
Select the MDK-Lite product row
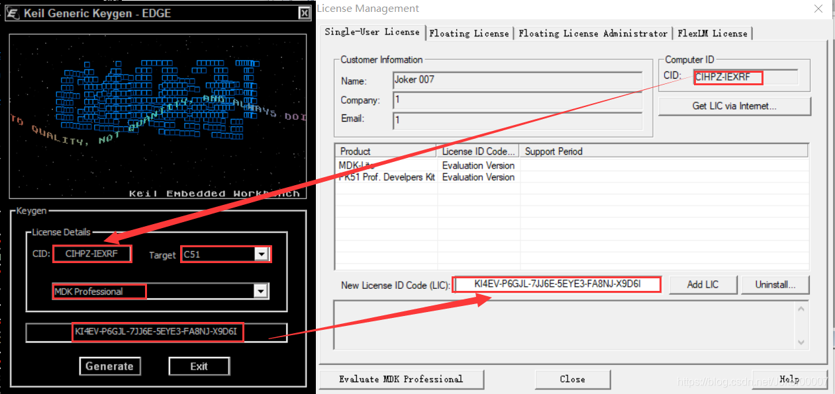tap(572, 165)
